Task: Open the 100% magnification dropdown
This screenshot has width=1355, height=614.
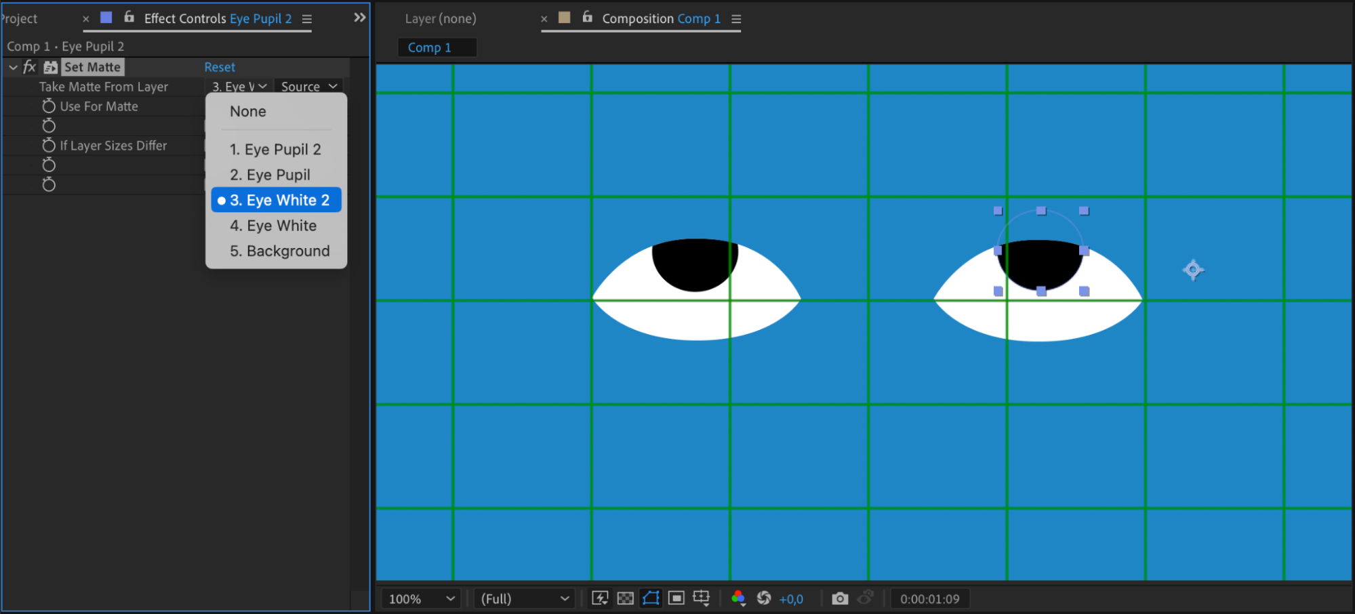Action: click(x=421, y=599)
